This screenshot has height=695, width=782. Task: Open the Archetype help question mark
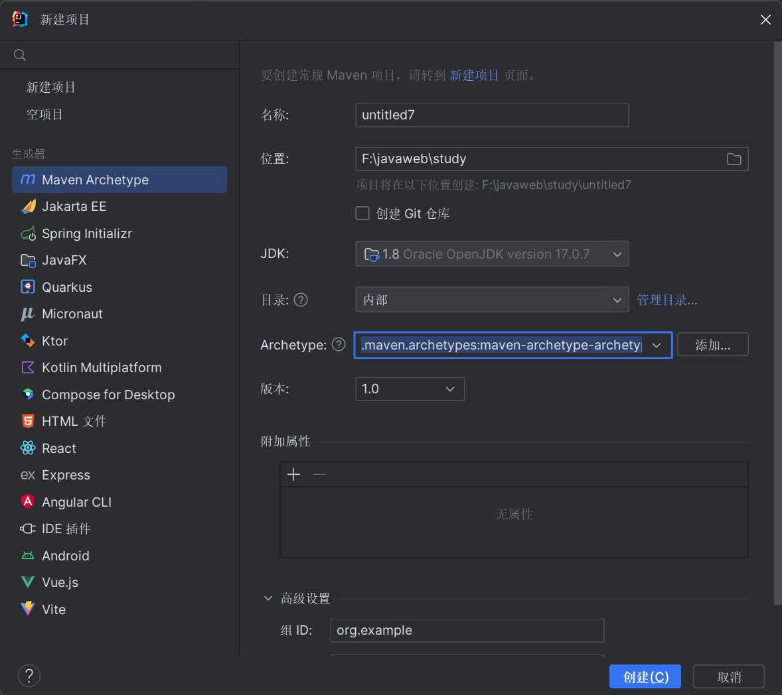tap(339, 345)
